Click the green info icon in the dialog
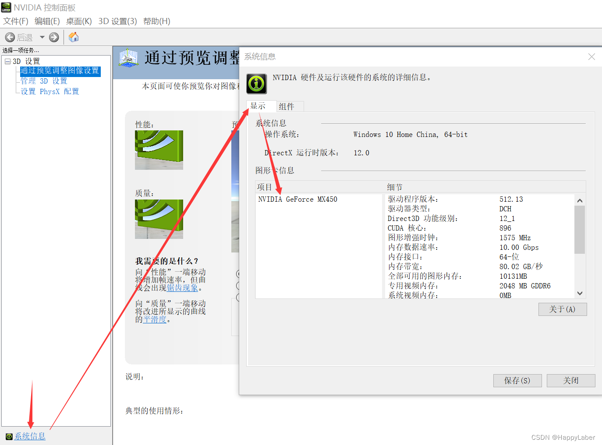The height and width of the screenshot is (445, 602). [x=257, y=84]
